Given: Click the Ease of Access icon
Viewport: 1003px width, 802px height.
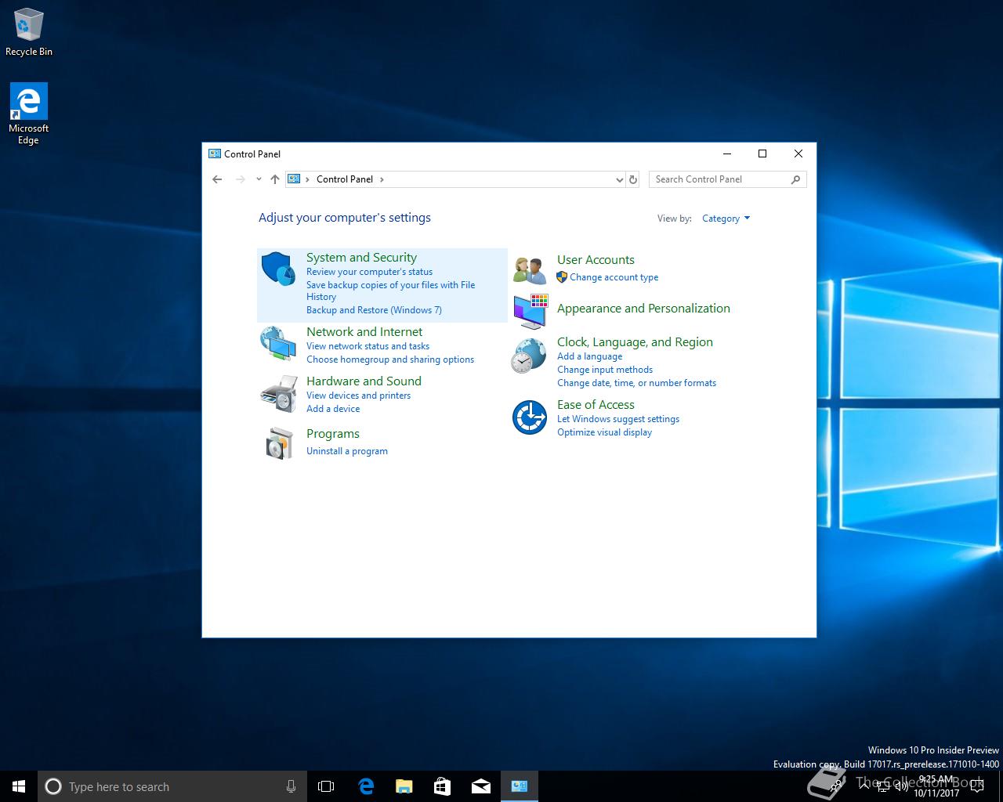Looking at the screenshot, I should (x=530, y=417).
